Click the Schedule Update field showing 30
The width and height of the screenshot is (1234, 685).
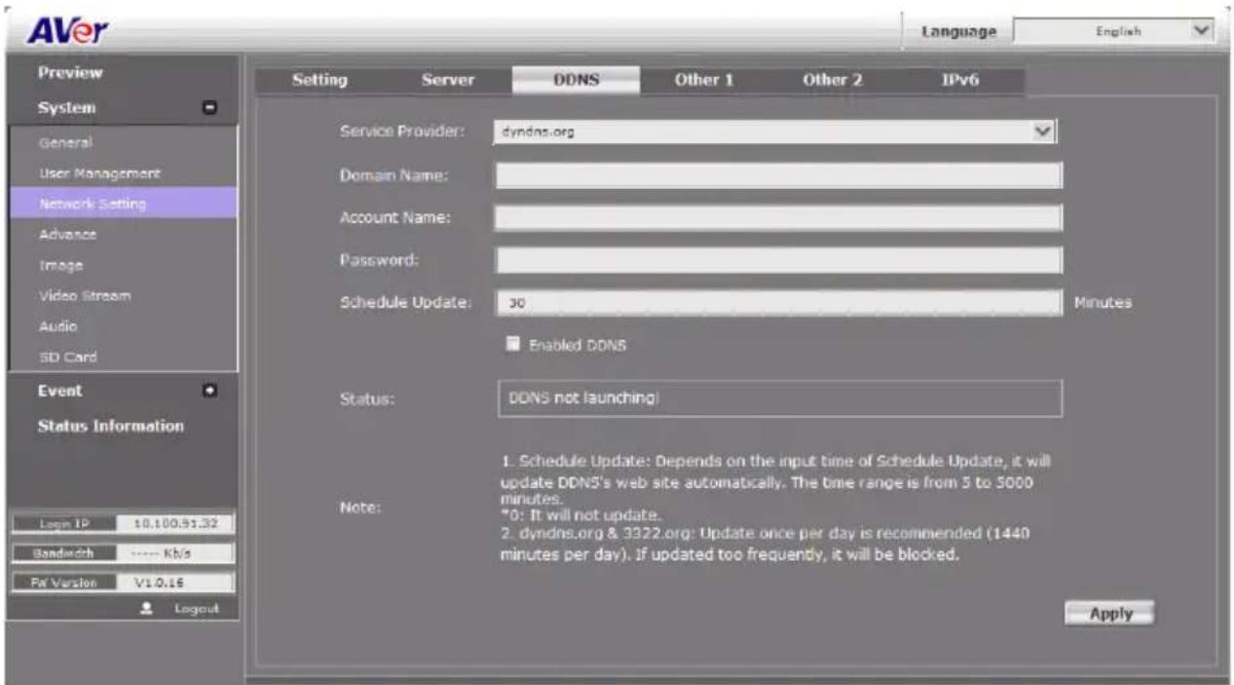[779, 303]
